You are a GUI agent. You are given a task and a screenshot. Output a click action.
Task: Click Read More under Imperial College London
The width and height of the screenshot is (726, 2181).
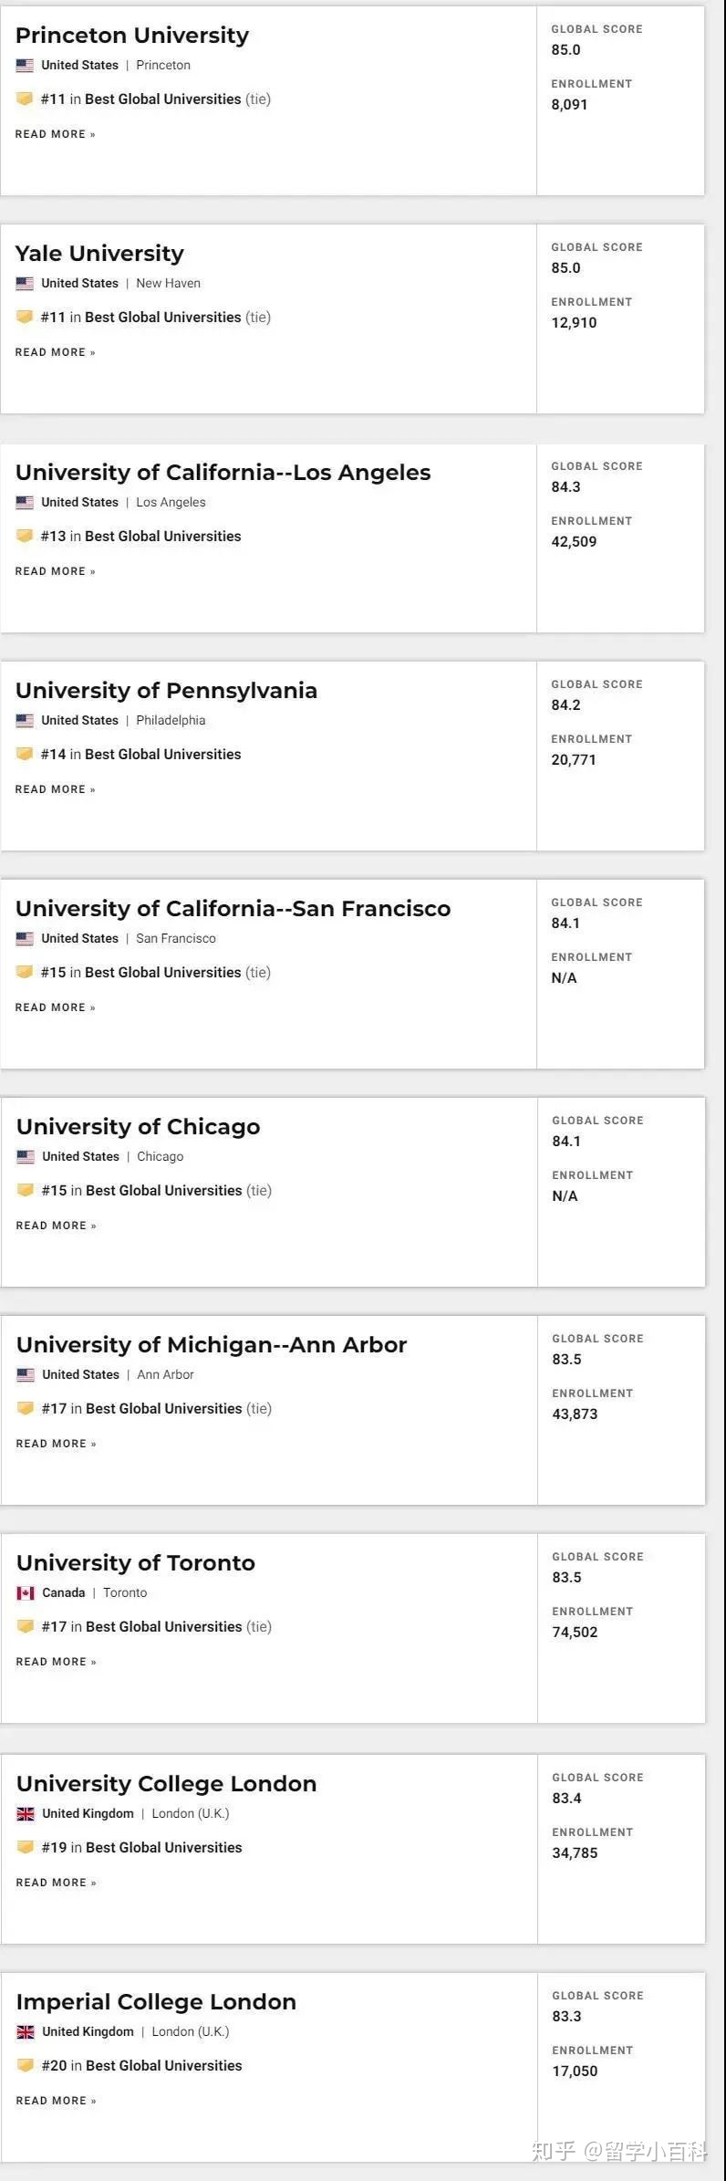pos(56,2101)
